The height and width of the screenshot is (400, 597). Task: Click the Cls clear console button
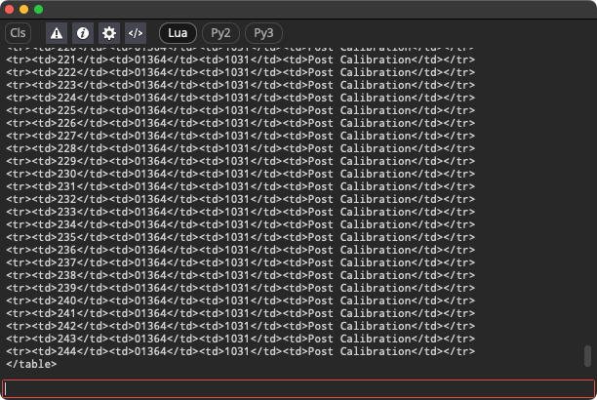pyautogui.click(x=18, y=33)
